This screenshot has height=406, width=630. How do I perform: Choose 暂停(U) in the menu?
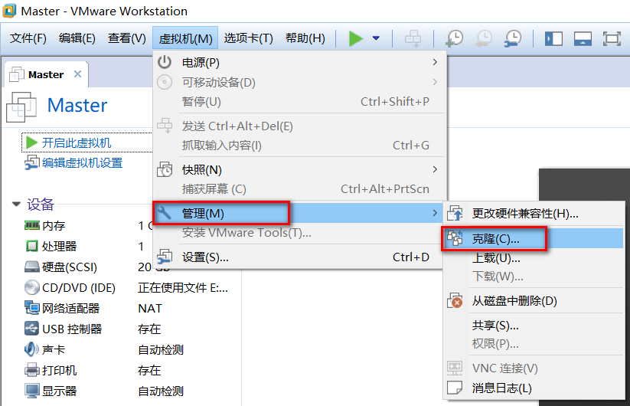[300, 102]
